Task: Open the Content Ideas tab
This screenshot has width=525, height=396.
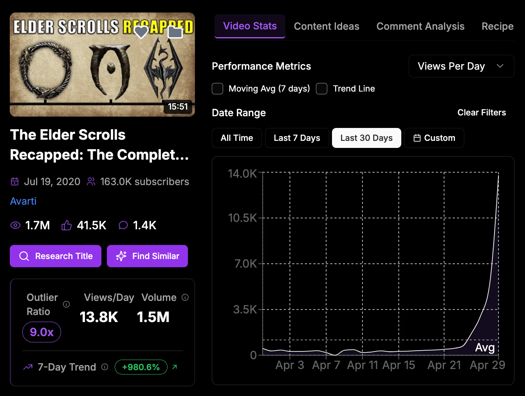Action: coord(327,26)
